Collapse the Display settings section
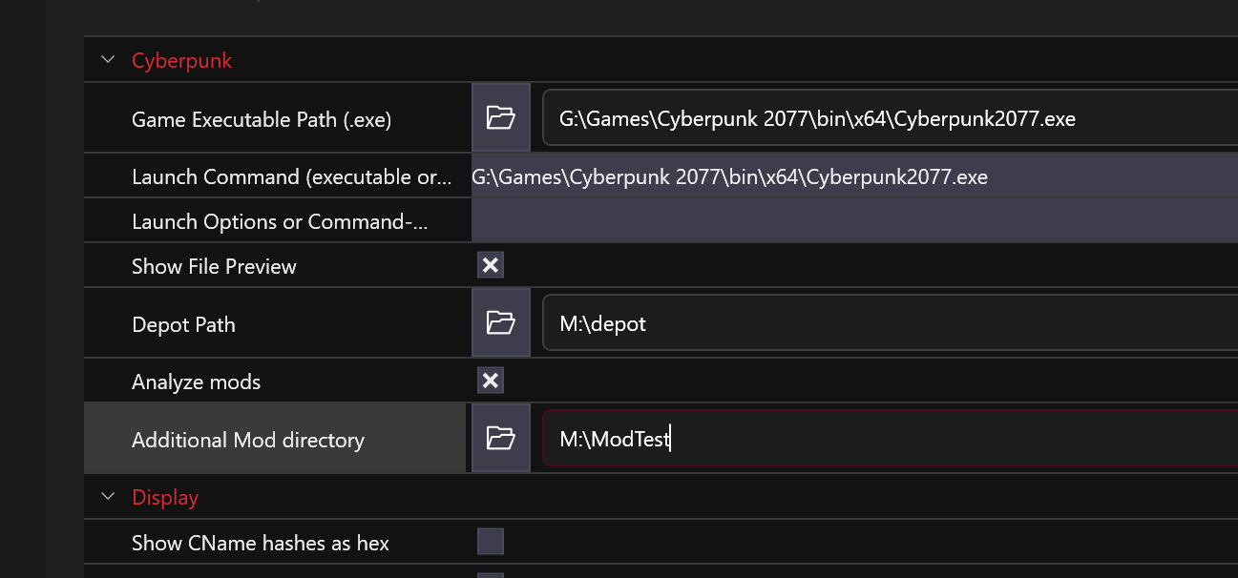 coord(108,497)
